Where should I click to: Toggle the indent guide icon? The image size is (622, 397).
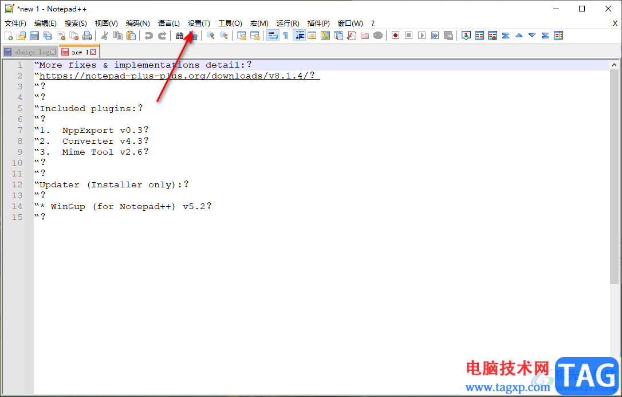tap(299, 36)
